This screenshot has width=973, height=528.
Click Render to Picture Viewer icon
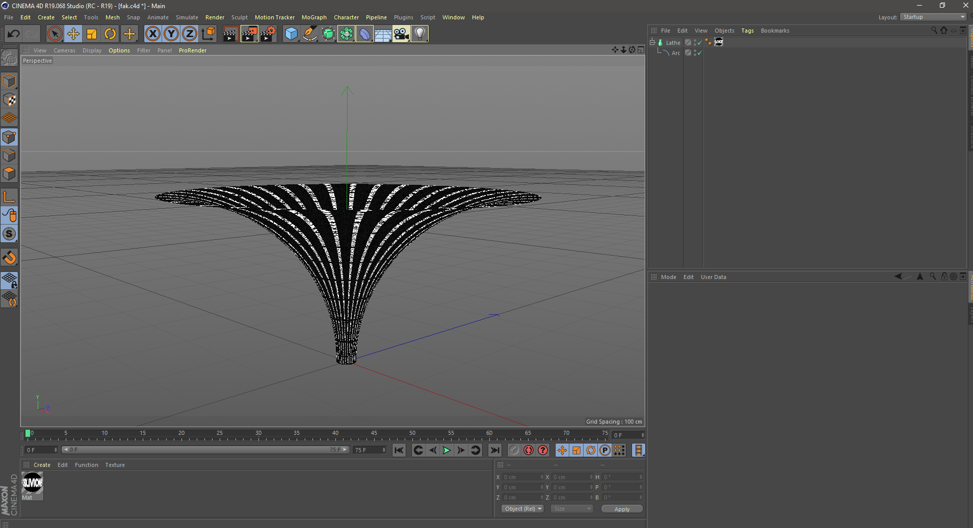click(x=249, y=34)
